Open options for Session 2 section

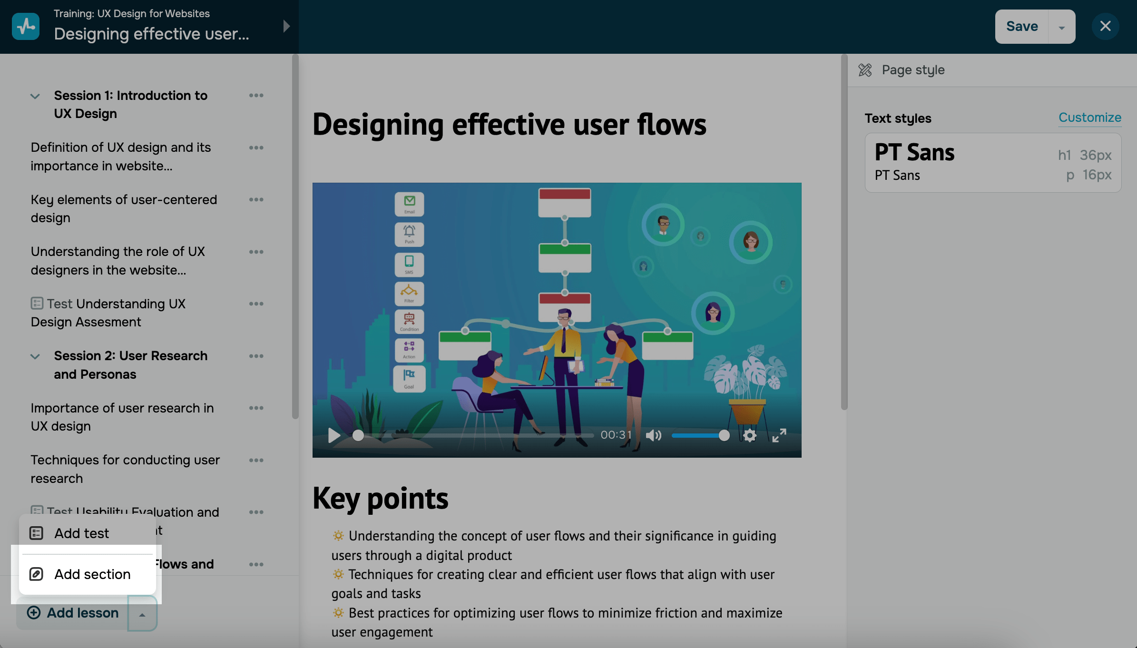pos(256,356)
